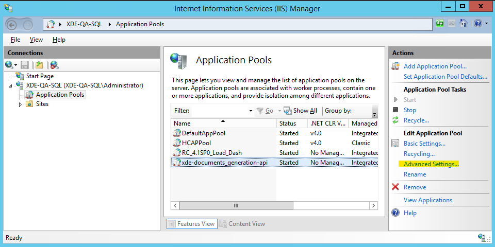The height and width of the screenshot is (247, 495).
Task: Open the File menu
Action: click(15, 40)
